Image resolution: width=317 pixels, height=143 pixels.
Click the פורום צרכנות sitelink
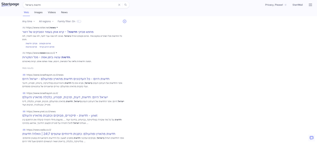pyautogui.click(x=31, y=47)
